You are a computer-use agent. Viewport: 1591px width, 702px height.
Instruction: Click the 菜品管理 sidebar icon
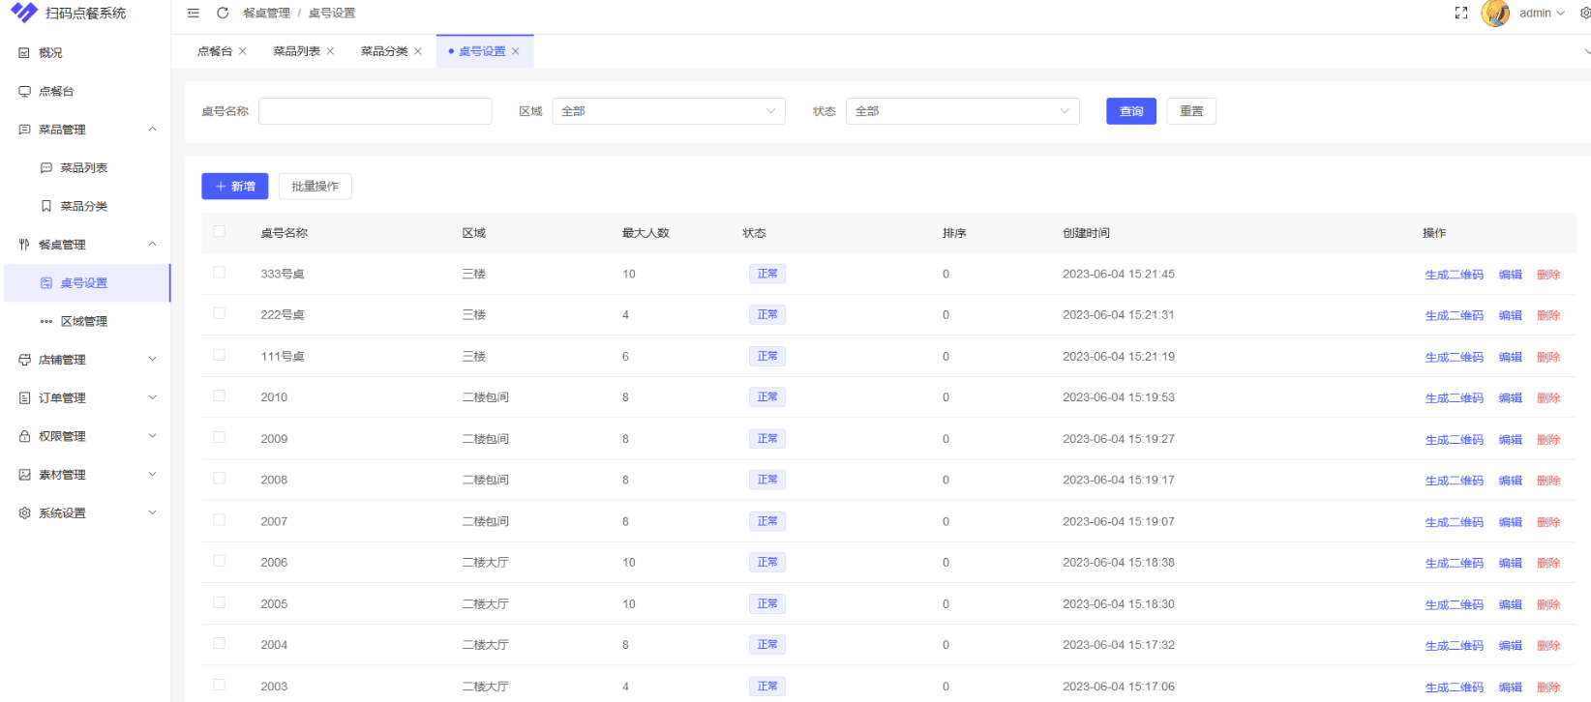point(24,130)
